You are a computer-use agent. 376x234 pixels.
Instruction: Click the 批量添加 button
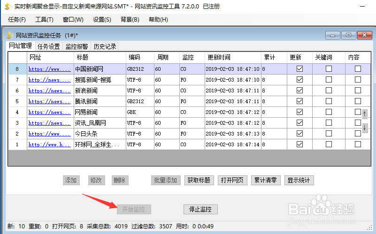pos(165,180)
